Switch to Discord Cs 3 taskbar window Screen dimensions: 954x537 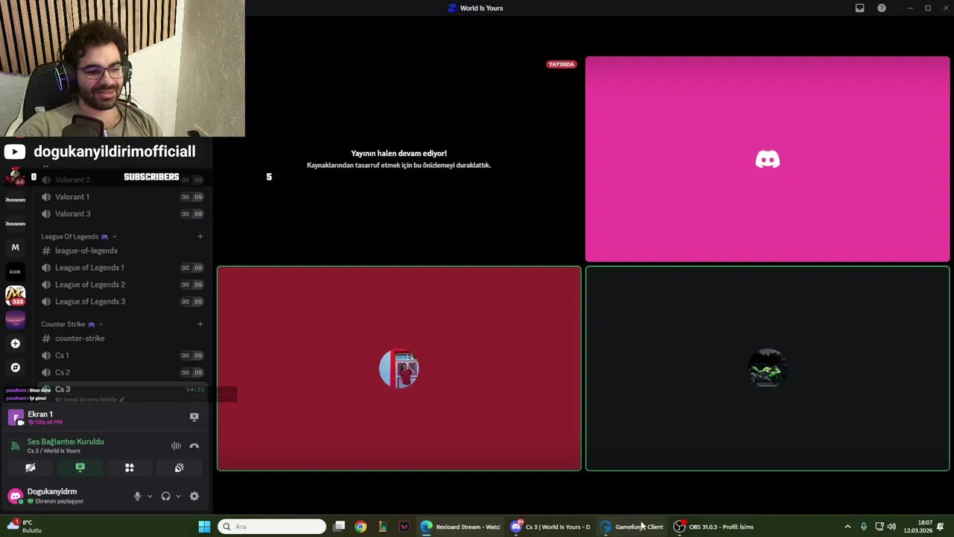550,527
